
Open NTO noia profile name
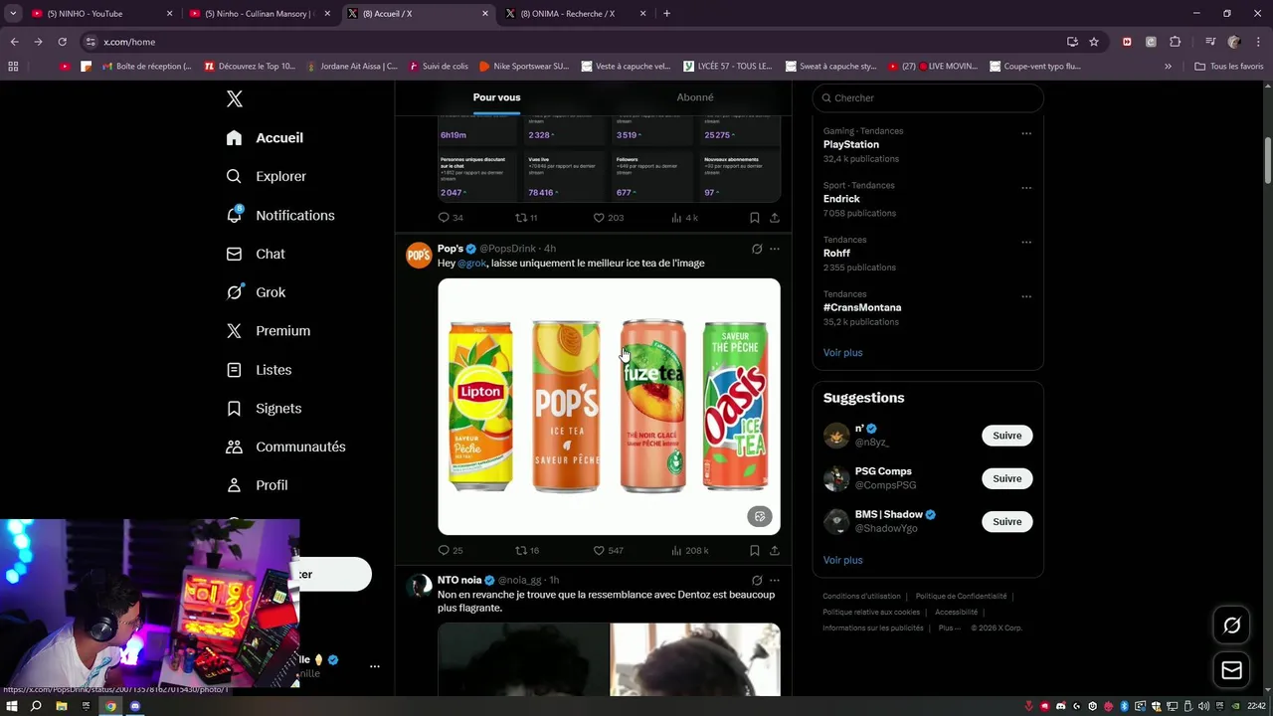point(459,580)
